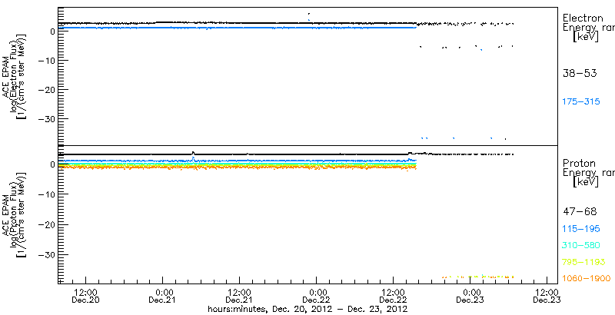Viewport: 615px width, 315px height.
Task: Click the -30 tick label on electron flux axis
Action: click(x=46, y=119)
